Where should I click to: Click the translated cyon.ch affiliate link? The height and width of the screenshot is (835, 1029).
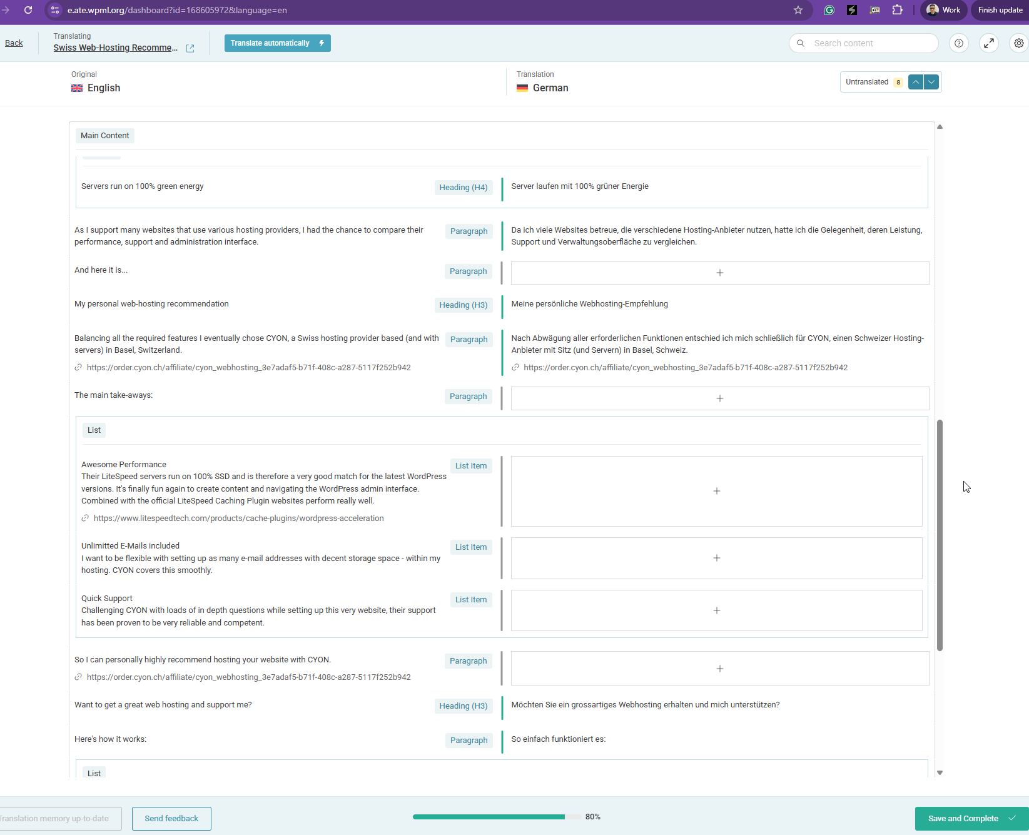tap(686, 368)
